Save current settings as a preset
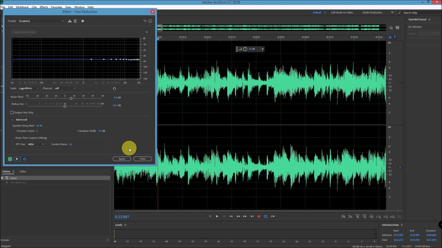This screenshot has width=442, height=248. tap(69, 21)
